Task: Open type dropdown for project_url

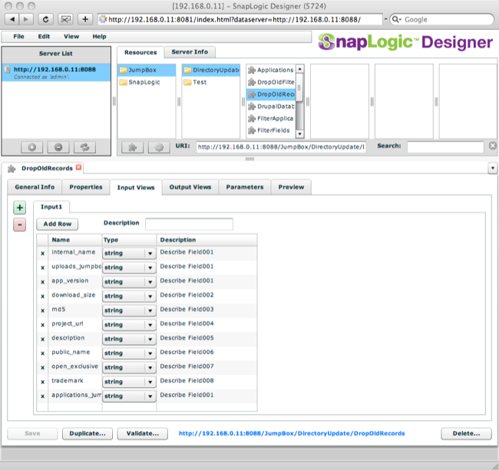Action: tap(129, 325)
